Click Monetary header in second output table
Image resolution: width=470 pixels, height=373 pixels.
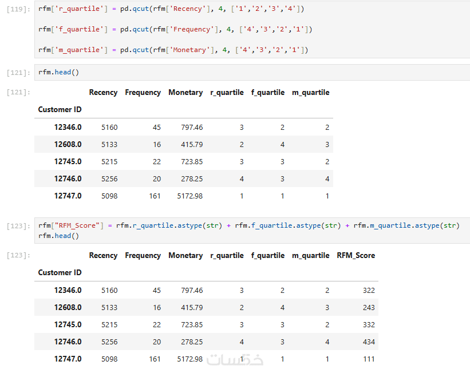point(185,255)
